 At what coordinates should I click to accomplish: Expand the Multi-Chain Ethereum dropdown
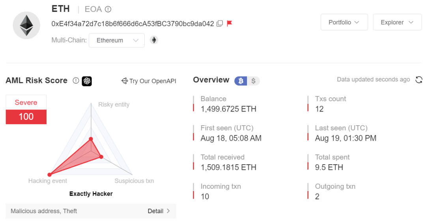tap(116, 41)
